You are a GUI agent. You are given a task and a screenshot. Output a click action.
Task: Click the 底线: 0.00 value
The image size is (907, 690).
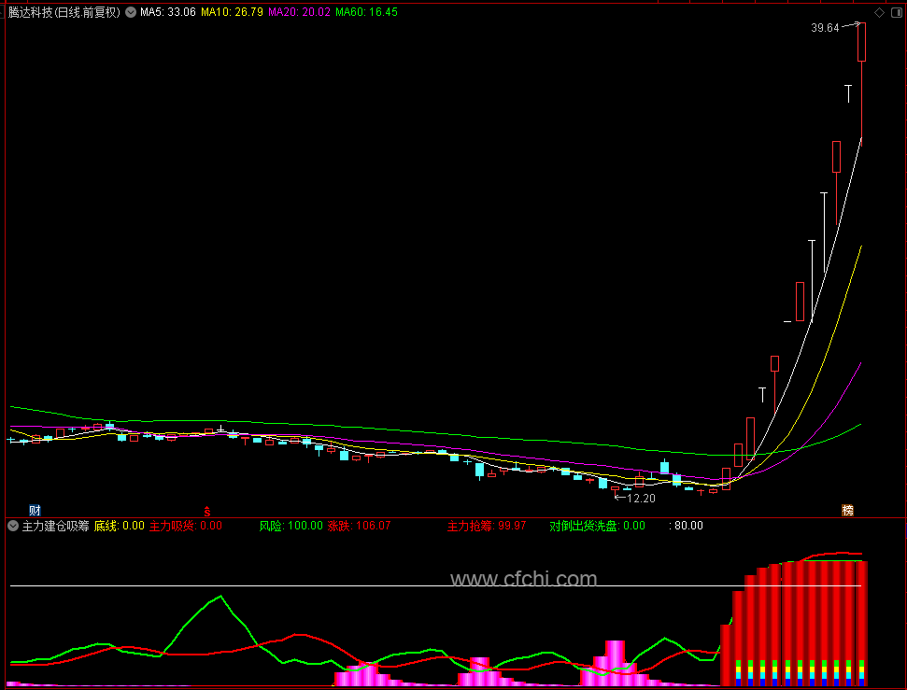click(x=120, y=526)
